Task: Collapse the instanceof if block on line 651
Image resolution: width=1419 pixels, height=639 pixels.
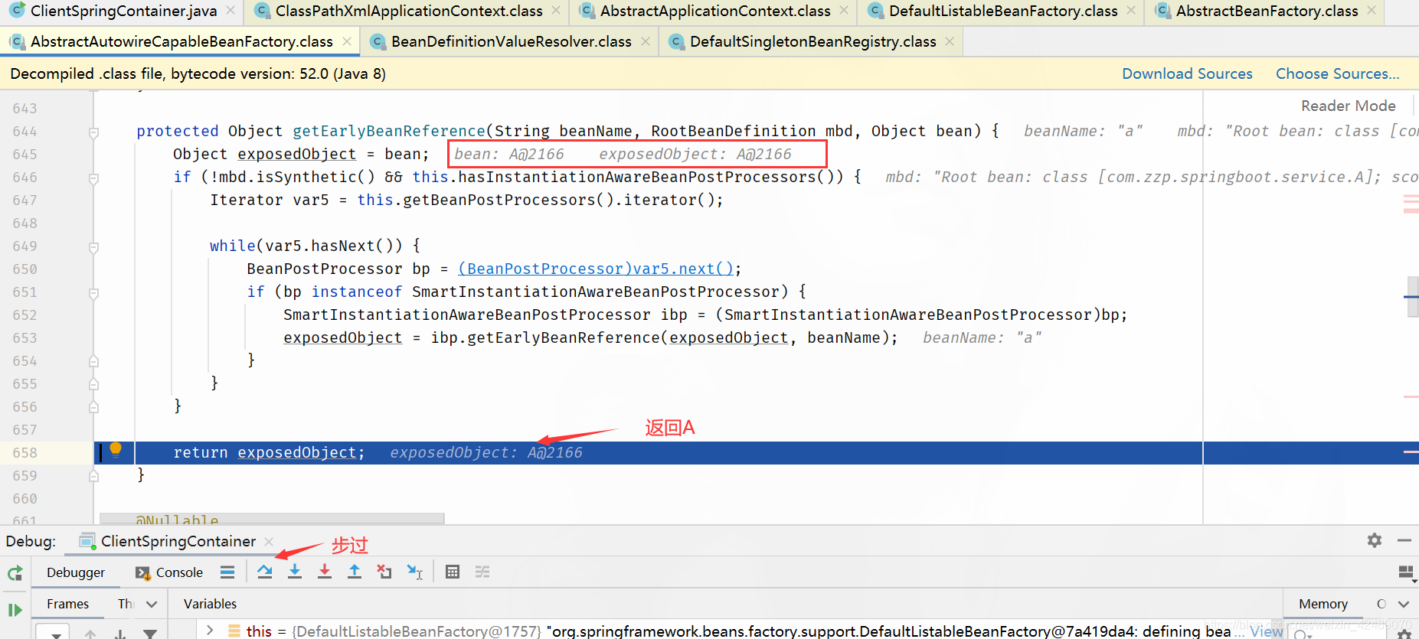Action: point(93,293)
